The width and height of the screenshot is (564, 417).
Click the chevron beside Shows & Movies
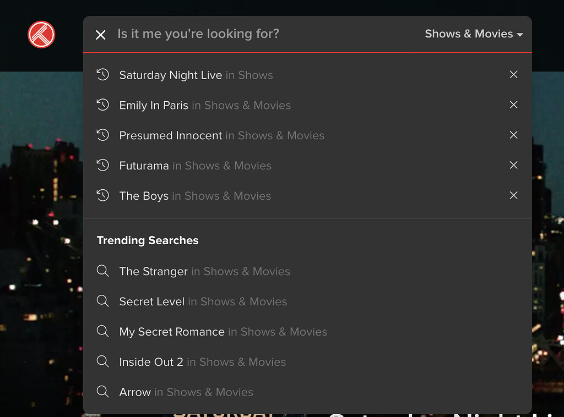click(520, 34)
